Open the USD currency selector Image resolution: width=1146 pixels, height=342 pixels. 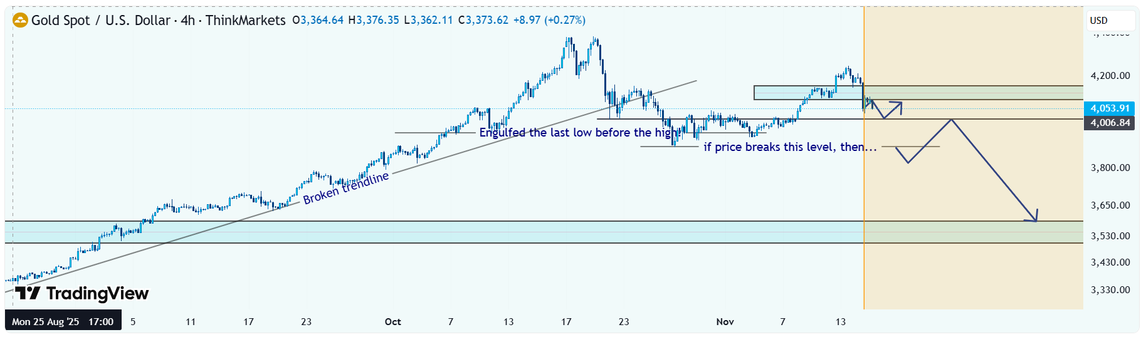1110,21
